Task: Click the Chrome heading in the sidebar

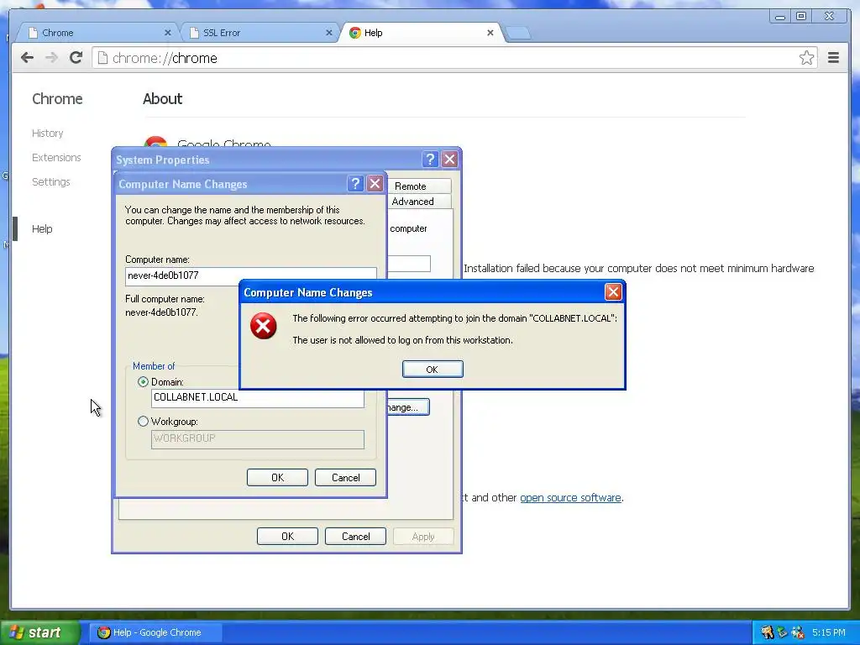Action: tap(57, 99)
